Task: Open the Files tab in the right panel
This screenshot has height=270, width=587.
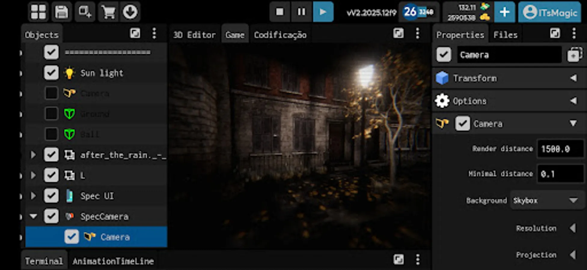Action: click(505, 34)
